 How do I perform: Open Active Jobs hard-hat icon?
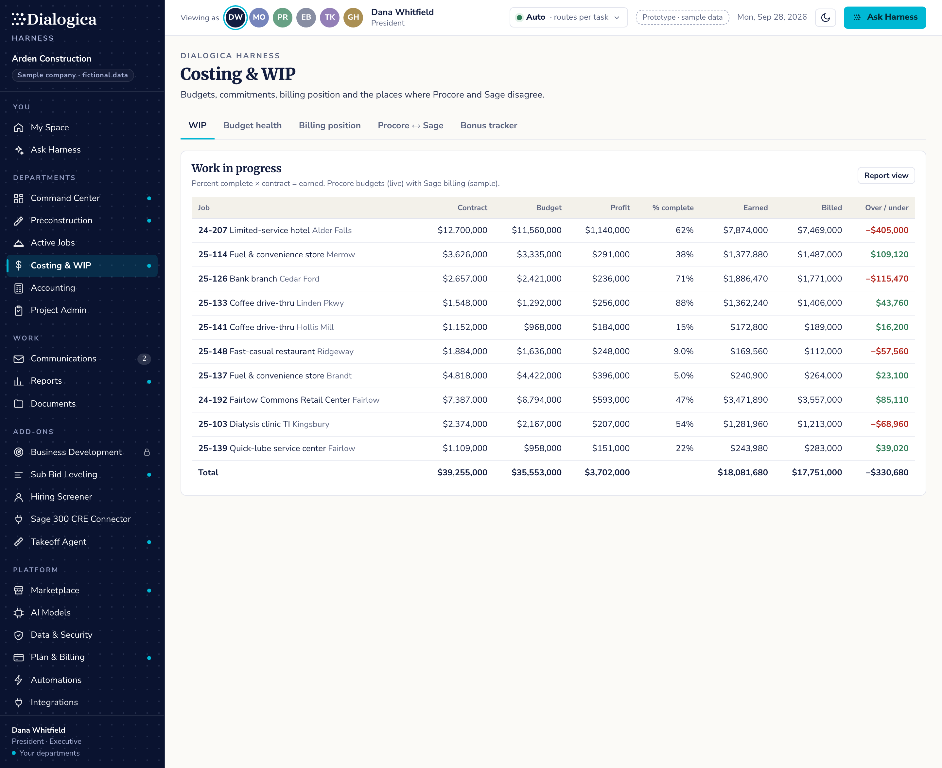[19, 243]
